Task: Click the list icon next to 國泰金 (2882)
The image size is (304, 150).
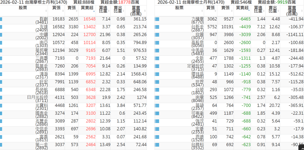Action: tap(1, 113)
